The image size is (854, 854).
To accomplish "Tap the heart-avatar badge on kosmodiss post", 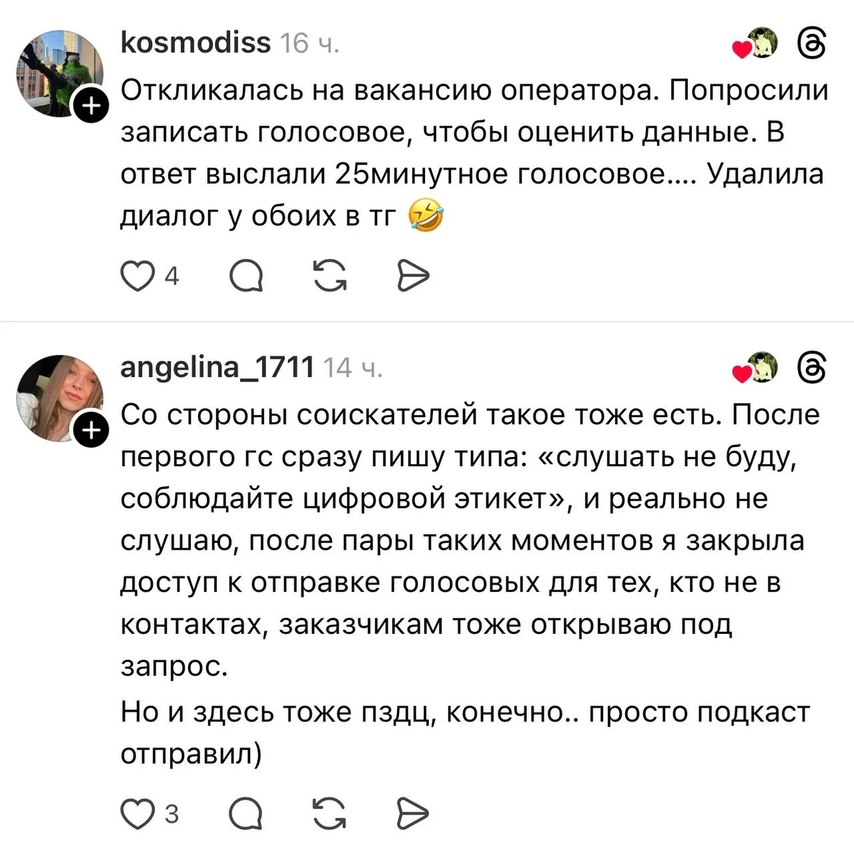I will tap(756, 45).
